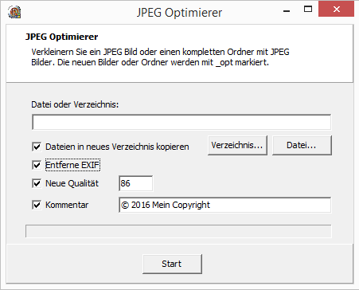Focus the Datei oder Verzeichnis path field
359x290 pixels.
pos(181,122)
